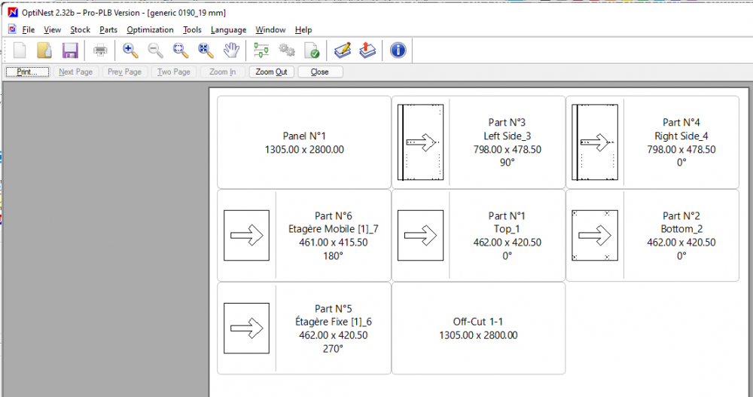This screenshot has height=397, width=753.
Task: Click the 'Panel N°1' label text
Action: coord(304,136)
